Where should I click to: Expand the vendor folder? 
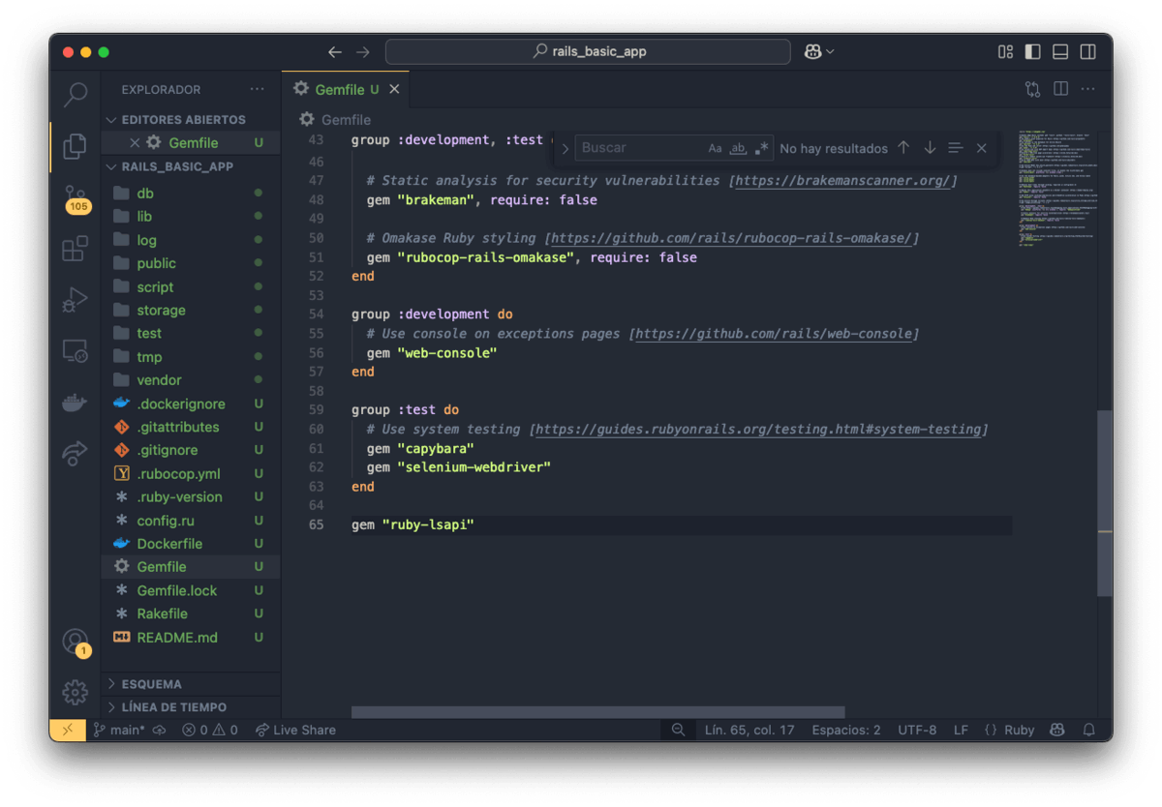[x=191, y=380]
